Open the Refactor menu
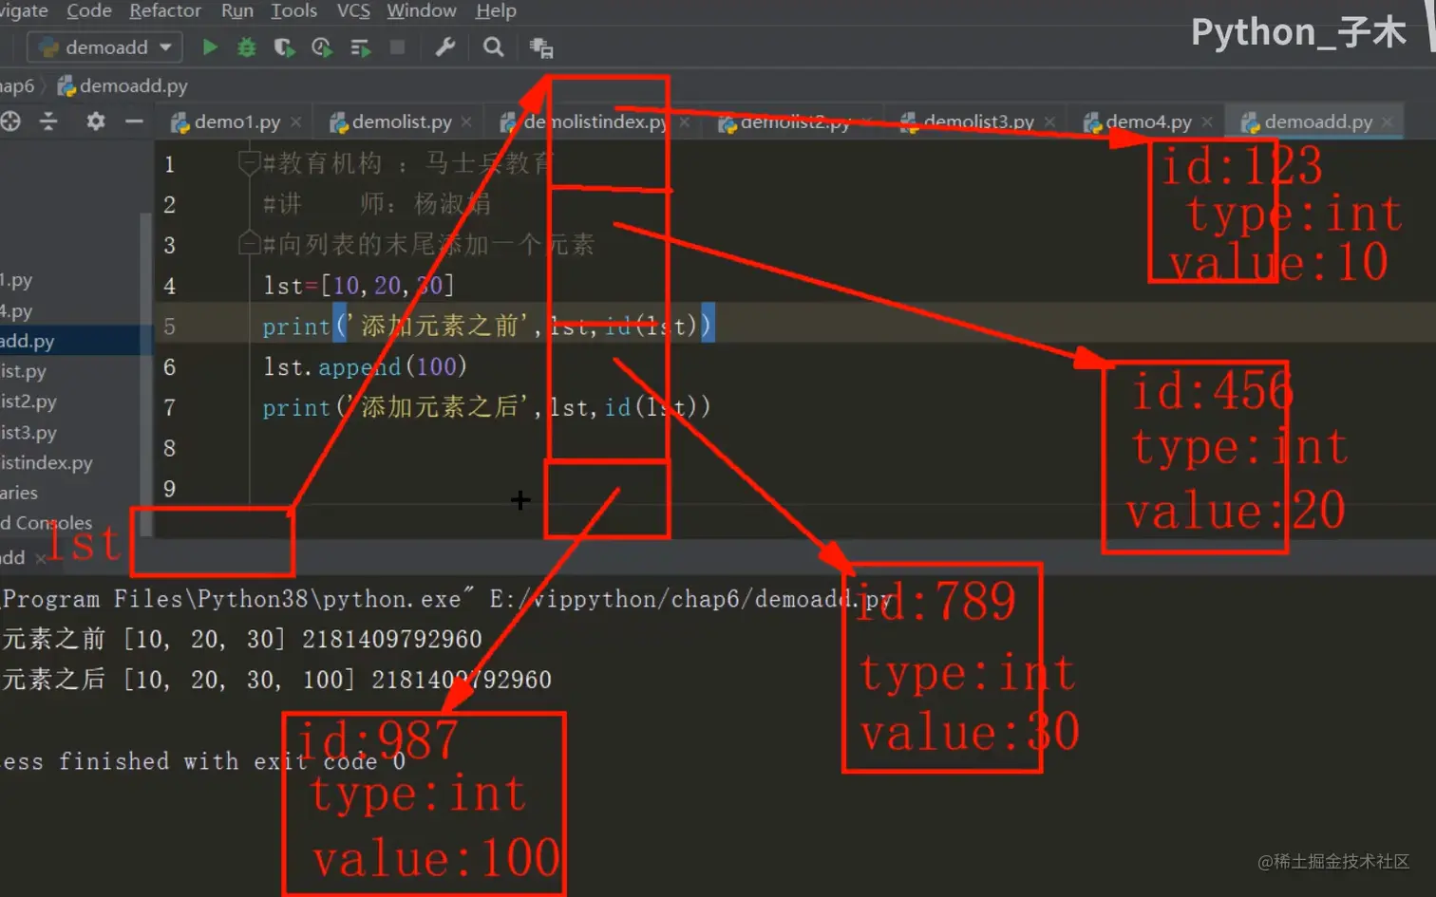The width and height of the screenshot is (1436, 897). point(165,11)
